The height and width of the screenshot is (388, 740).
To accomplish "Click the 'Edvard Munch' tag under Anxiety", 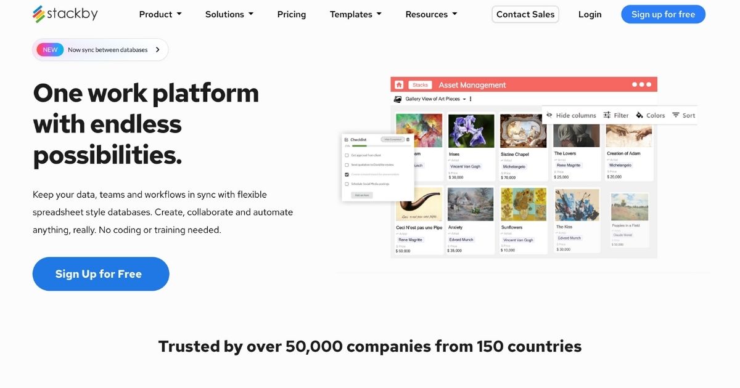I will click(x=461, y=240).
